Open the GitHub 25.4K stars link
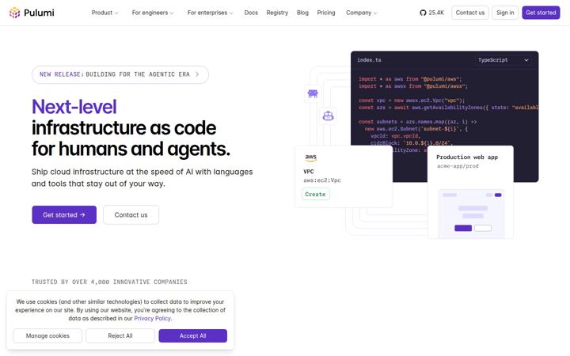 coord(432,13)
